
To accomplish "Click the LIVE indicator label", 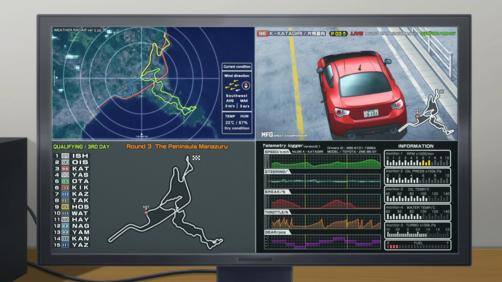I will [357, 34].
